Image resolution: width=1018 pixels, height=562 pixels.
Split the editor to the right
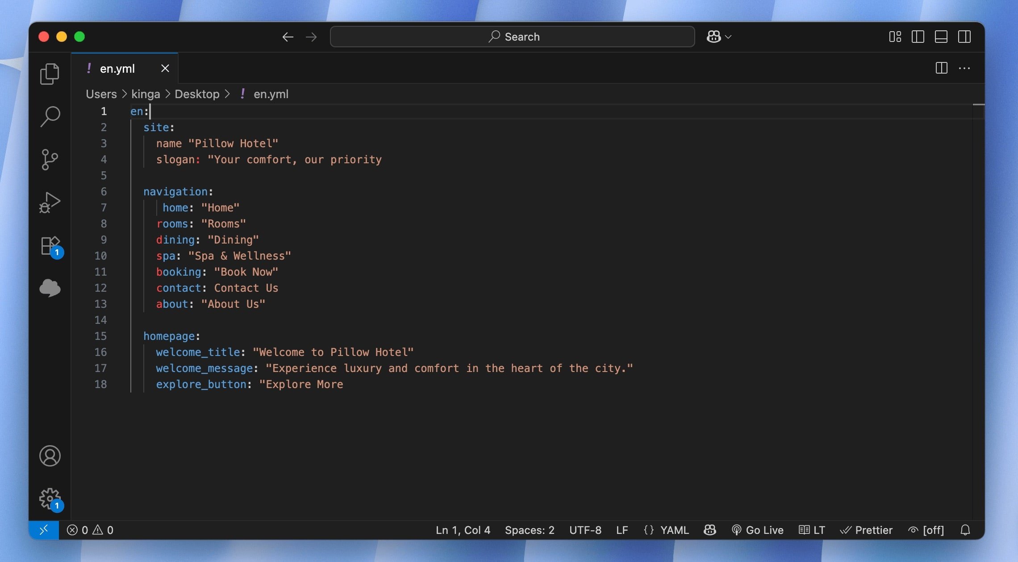pos(942,68)
